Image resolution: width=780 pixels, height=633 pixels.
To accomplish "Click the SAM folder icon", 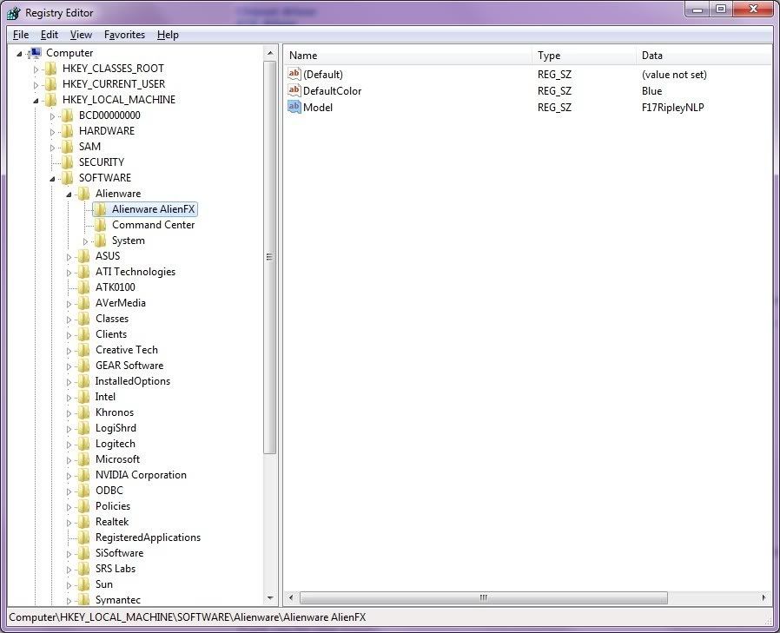I will 67,147.
